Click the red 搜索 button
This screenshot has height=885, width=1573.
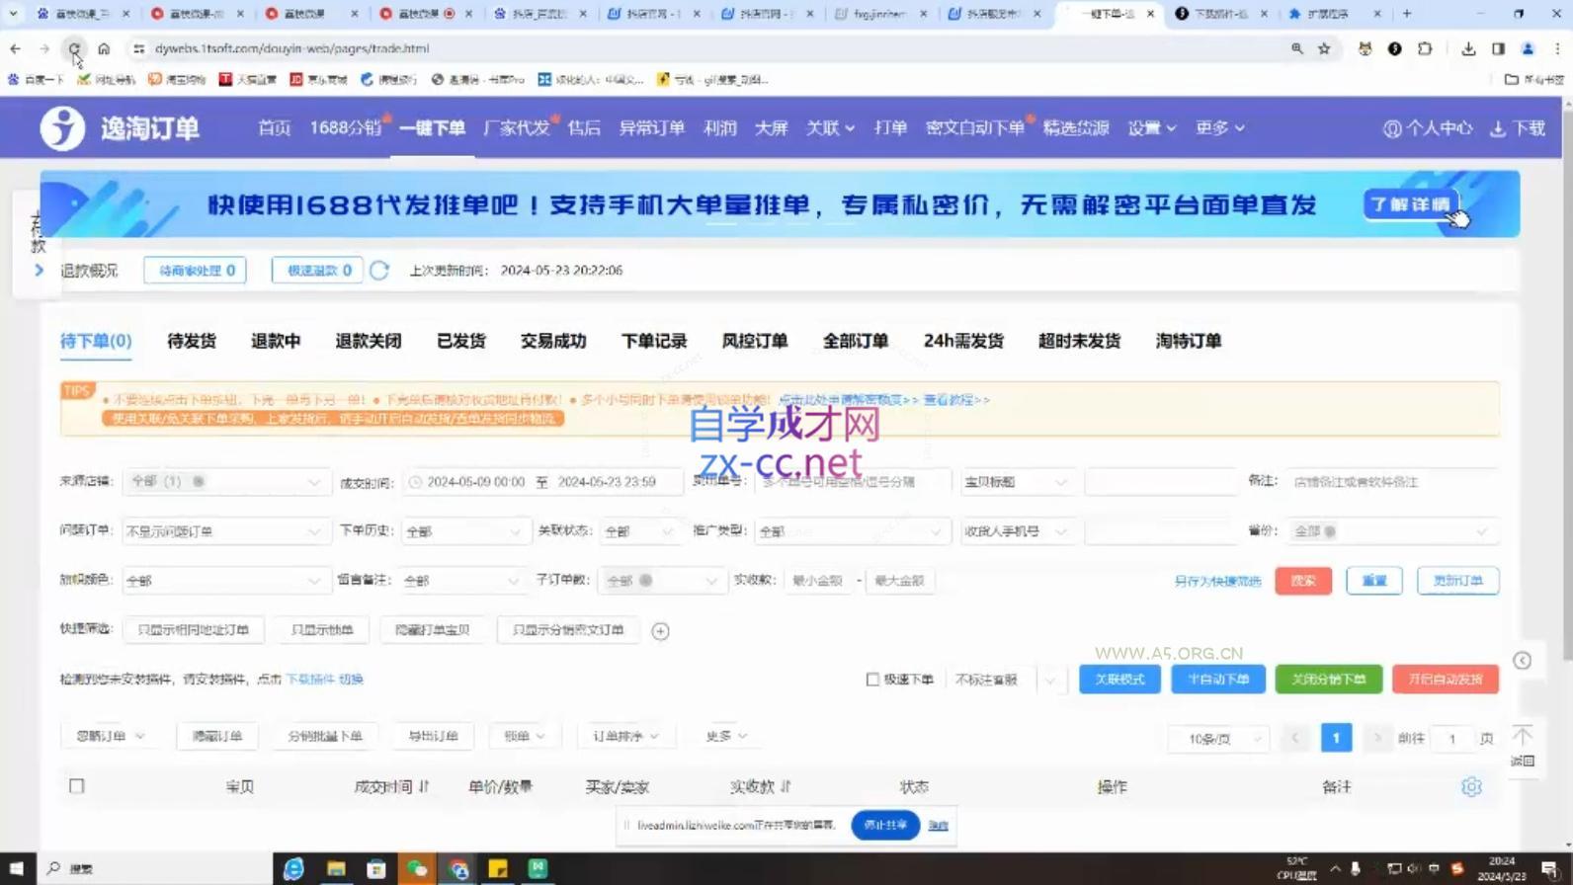point(1302,581)
